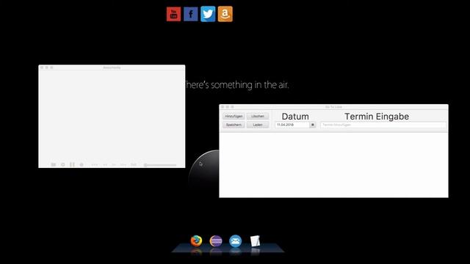This screenshot has width=470, height=264.
Task: Click the Laden button
Action: coord(258,125)
